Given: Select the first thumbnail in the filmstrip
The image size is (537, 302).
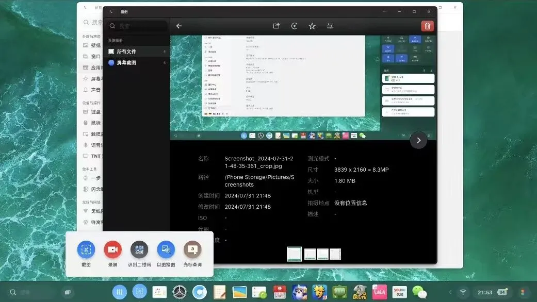Looking at the screenshot, I should (294, 254).
